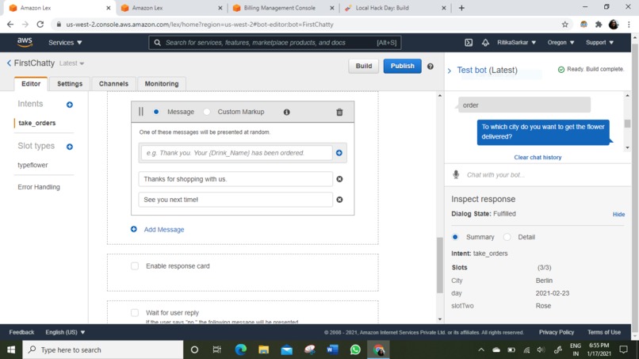Switch to the Channels tab
The height and width of the screenshot is (359, 639).
point(113,83)
